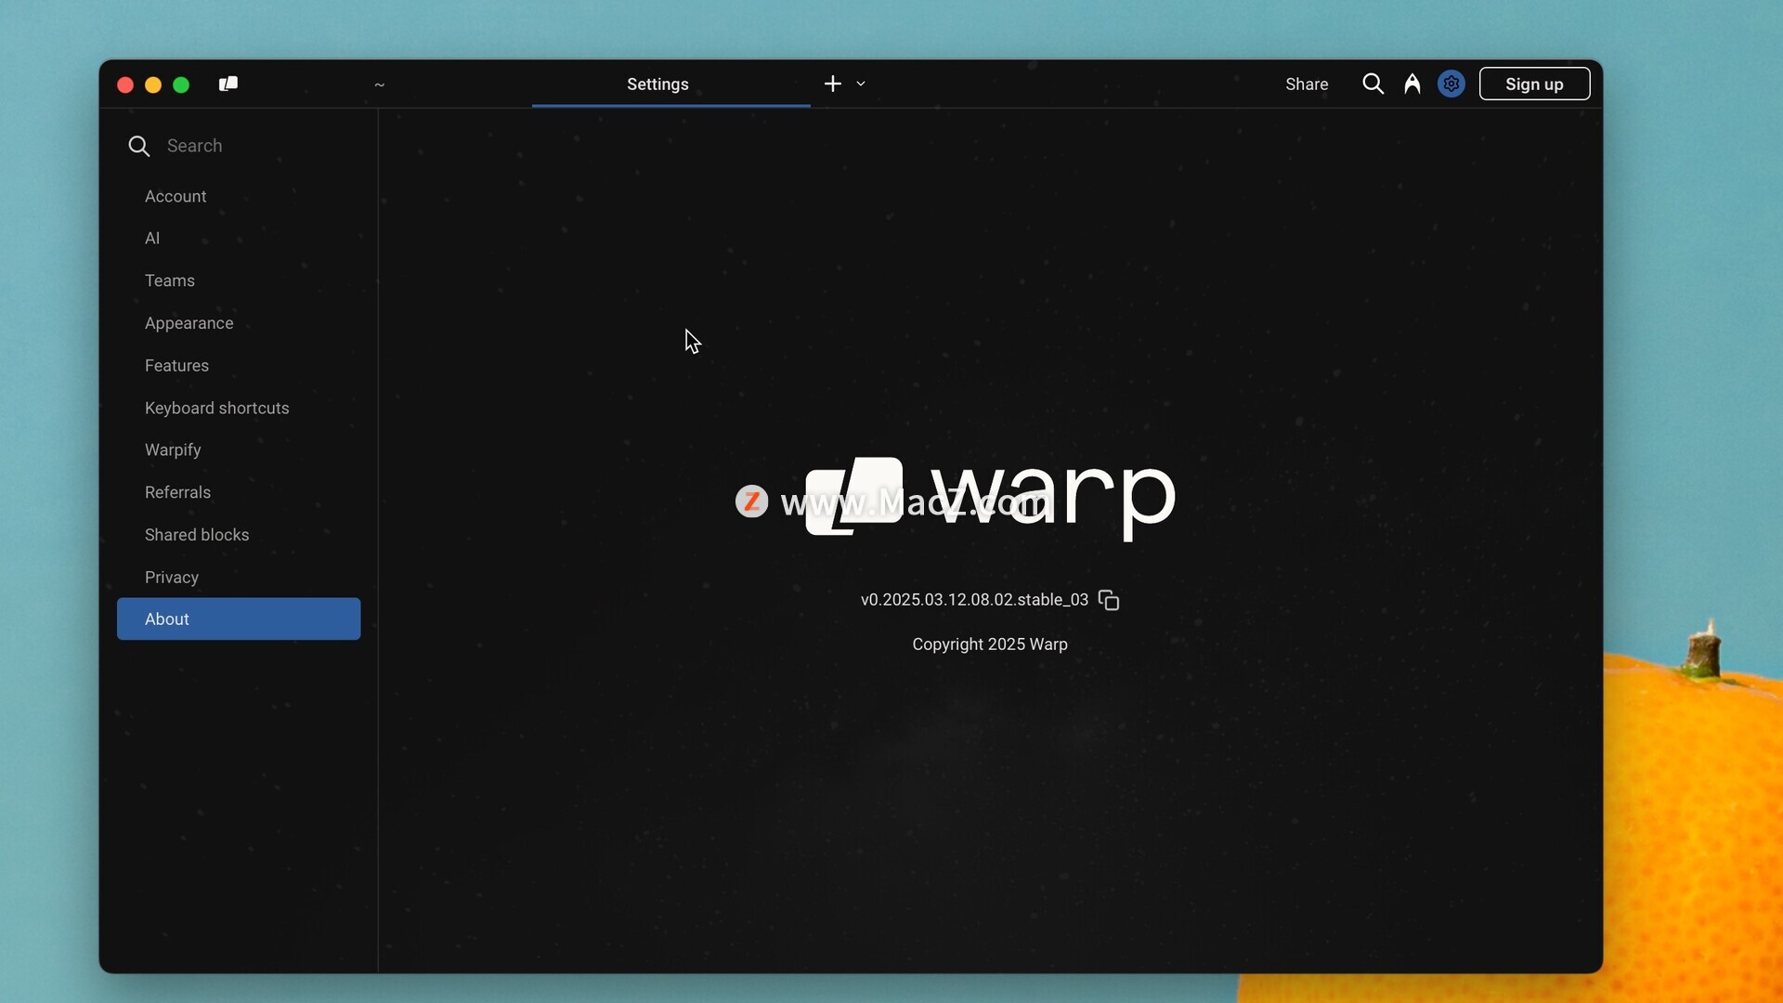Open the Warpify settings section
Screen dimensions: 1783x1003
click(239, 450)
